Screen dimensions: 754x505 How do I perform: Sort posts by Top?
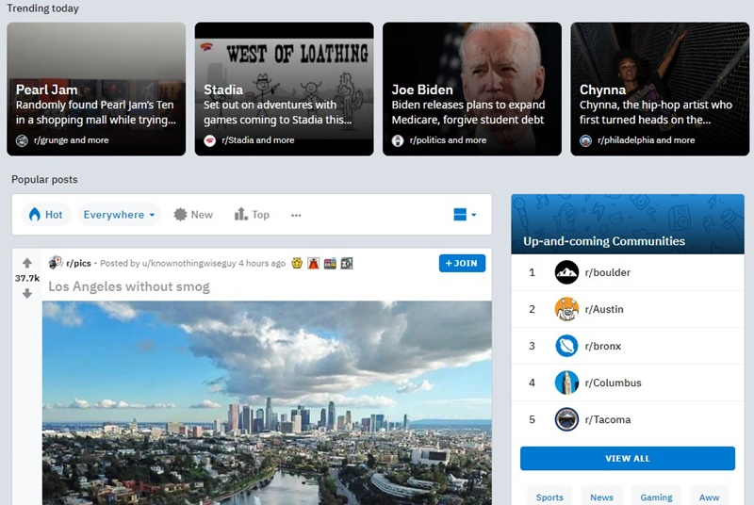252,215
